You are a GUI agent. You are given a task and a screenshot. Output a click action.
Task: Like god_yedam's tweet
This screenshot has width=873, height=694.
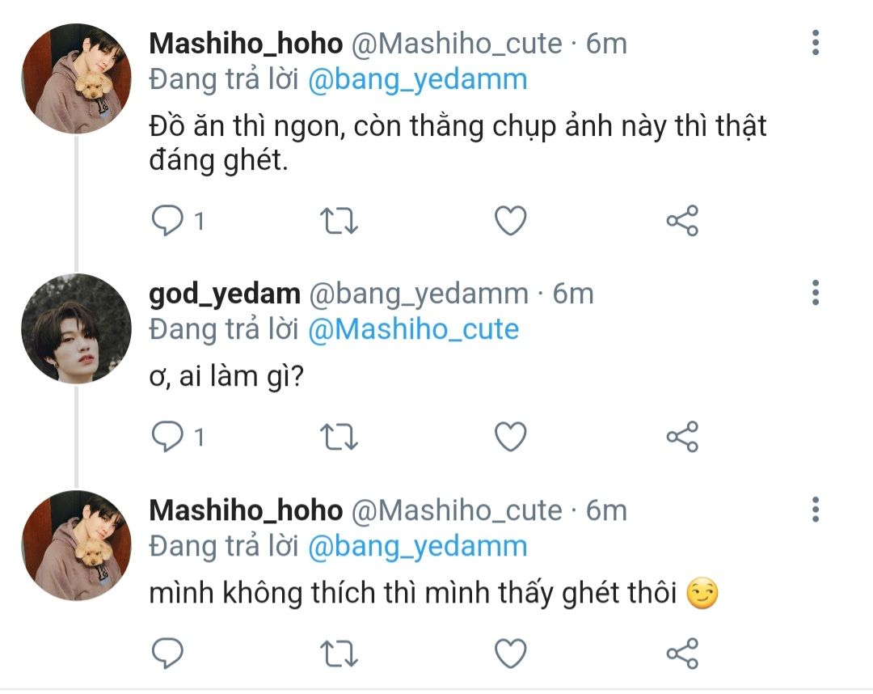point(510,437)
